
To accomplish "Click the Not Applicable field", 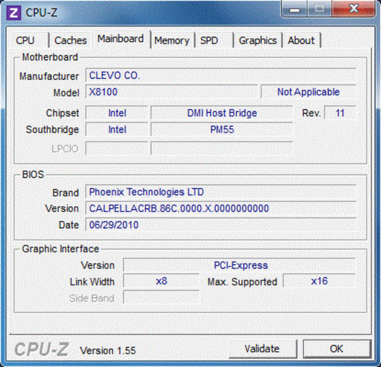I will (308, 92).
